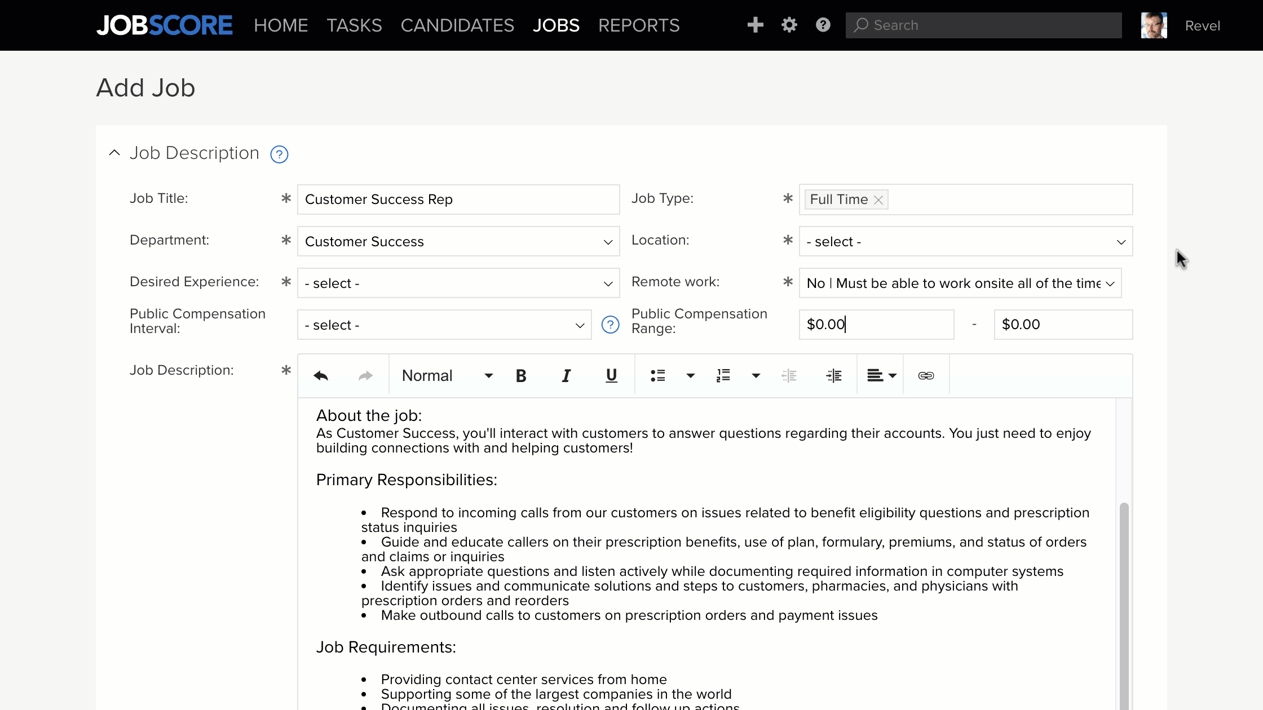The image size is (1263, 710).
Task: Click the bulleted list icon
Action: (x=657, y=375)
